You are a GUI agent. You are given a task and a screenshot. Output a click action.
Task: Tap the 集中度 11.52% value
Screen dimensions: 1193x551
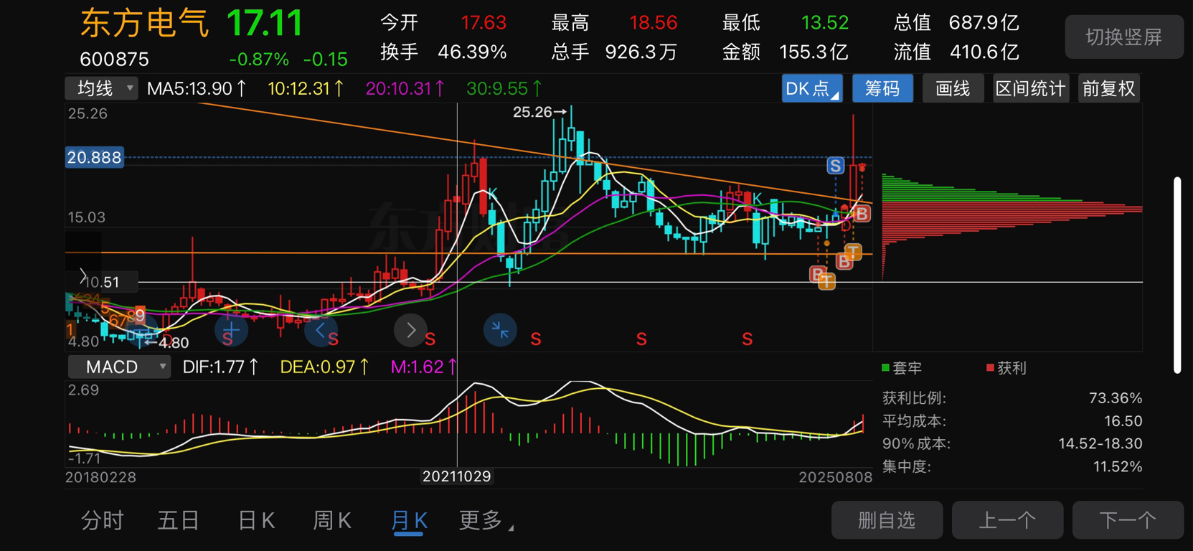point(1118,467)
